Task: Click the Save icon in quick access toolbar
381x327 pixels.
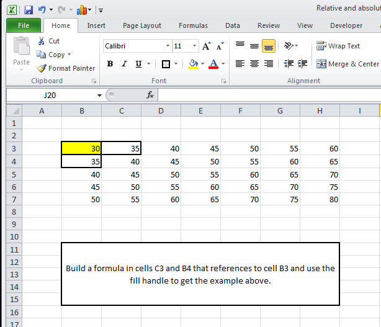Action: pyautogui.click(x=29, y=9)
